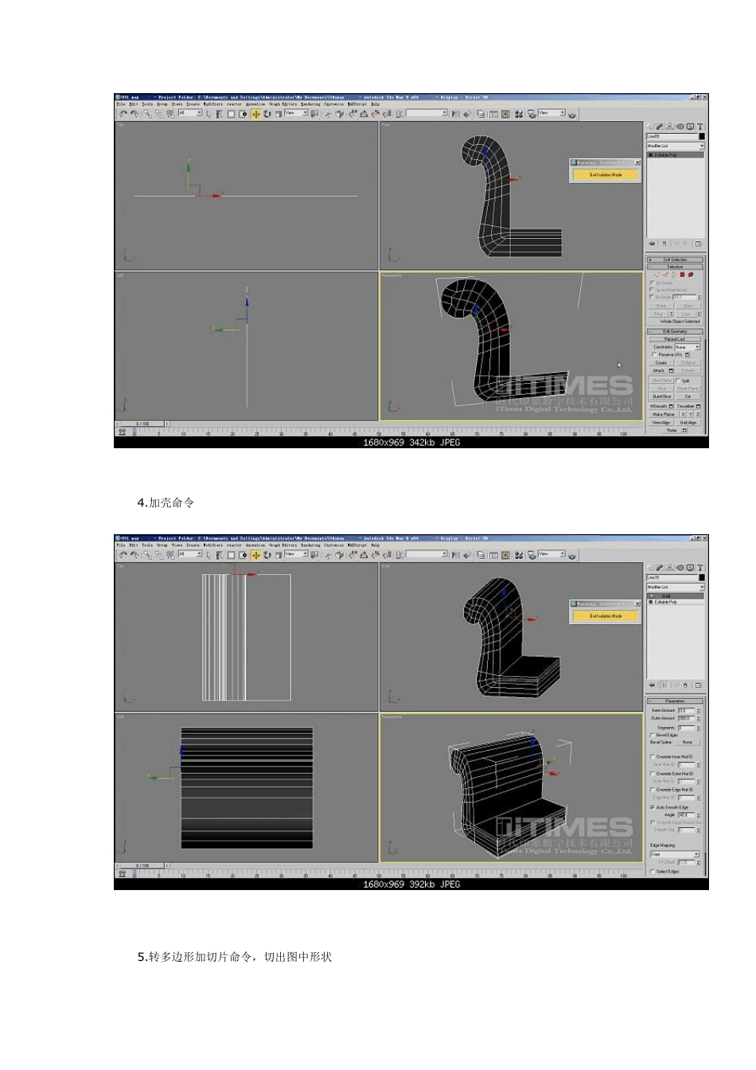
Task: Select red Polygon sub-object icon
Action: coord(682,274)
